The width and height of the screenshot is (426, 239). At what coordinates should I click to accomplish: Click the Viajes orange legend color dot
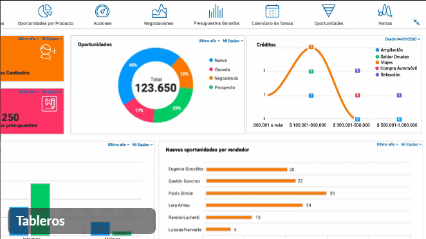(x=377, y=63)
